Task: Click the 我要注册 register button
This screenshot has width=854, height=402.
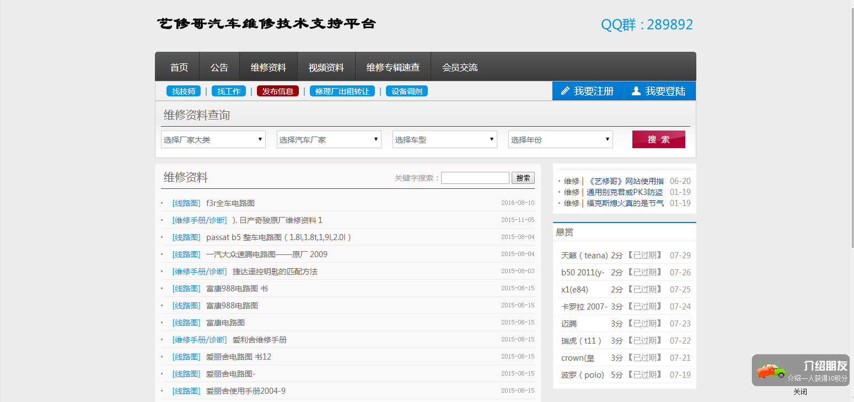Action: [x=588, y=91]
